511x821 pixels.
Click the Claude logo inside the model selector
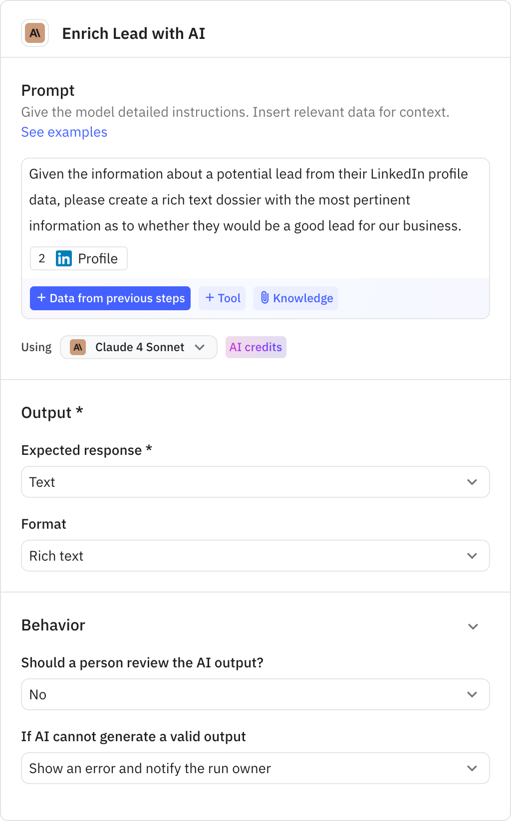77,347
